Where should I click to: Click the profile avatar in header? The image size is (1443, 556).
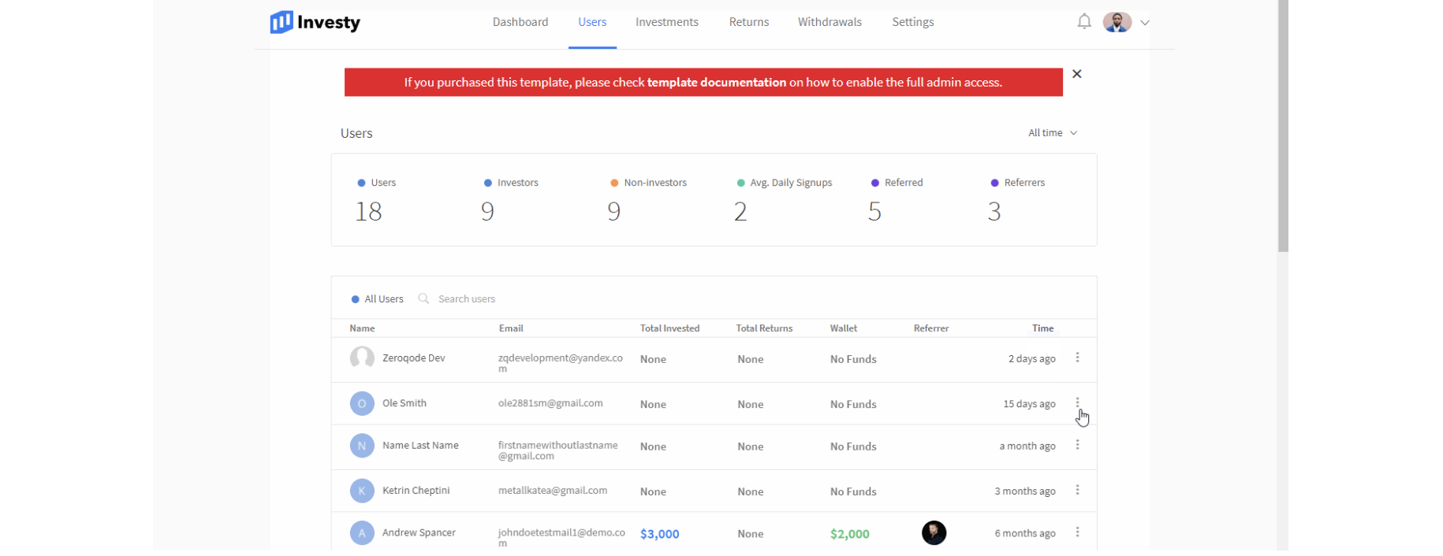1117,22
